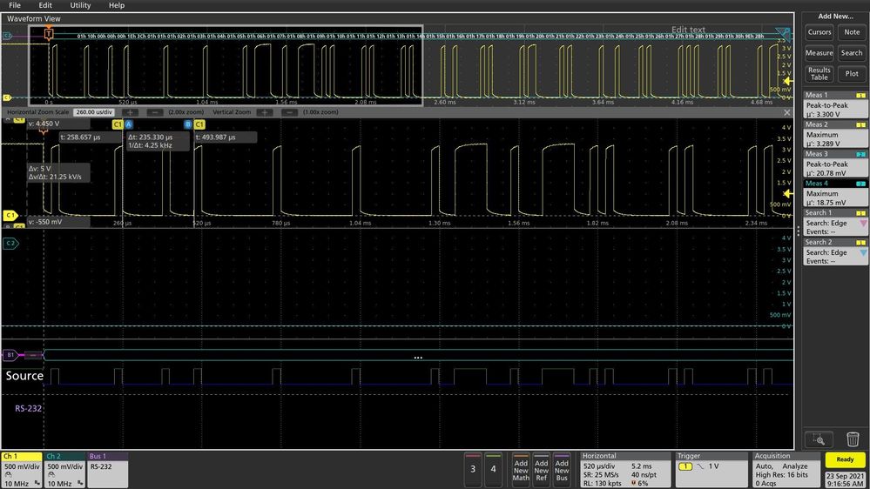Select the zoom box in waveform overview
Image resolution: width=870 pixels, height=489 pixels.
226,65
